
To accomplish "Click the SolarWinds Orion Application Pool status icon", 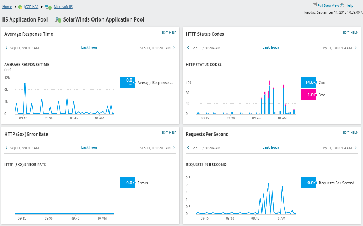I will tap(58, 20).
